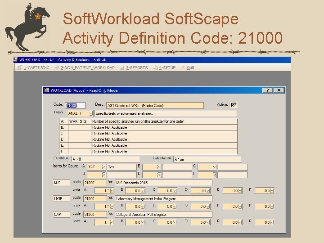Screen dimensions: 324x243
Task: Click the 2-NON_PATIENT_WORKLOAD icon
Action: coord(57,67)
